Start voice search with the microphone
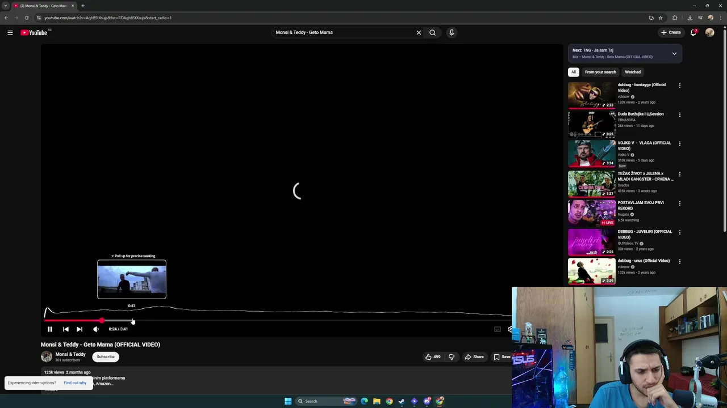The width and height of the screenshot is (727, 408). click(452, 32)
